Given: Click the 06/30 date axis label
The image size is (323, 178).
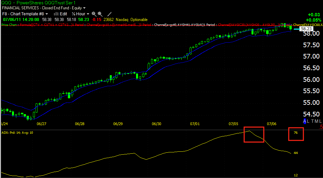Looking at the screenshot, I should pyautogui.click(x=156, y=124).
